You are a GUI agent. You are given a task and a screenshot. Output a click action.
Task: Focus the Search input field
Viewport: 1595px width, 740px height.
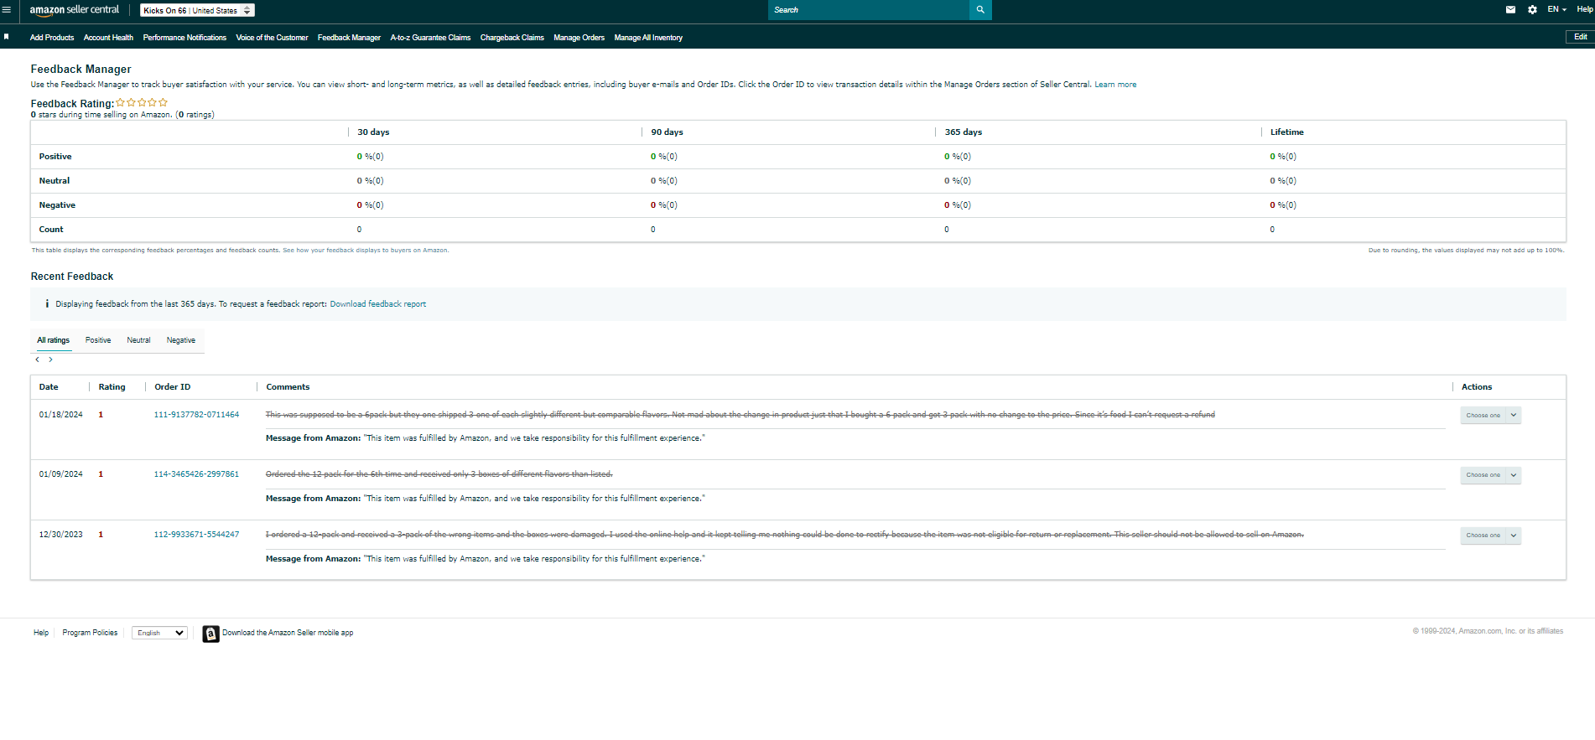coord(869,10)
